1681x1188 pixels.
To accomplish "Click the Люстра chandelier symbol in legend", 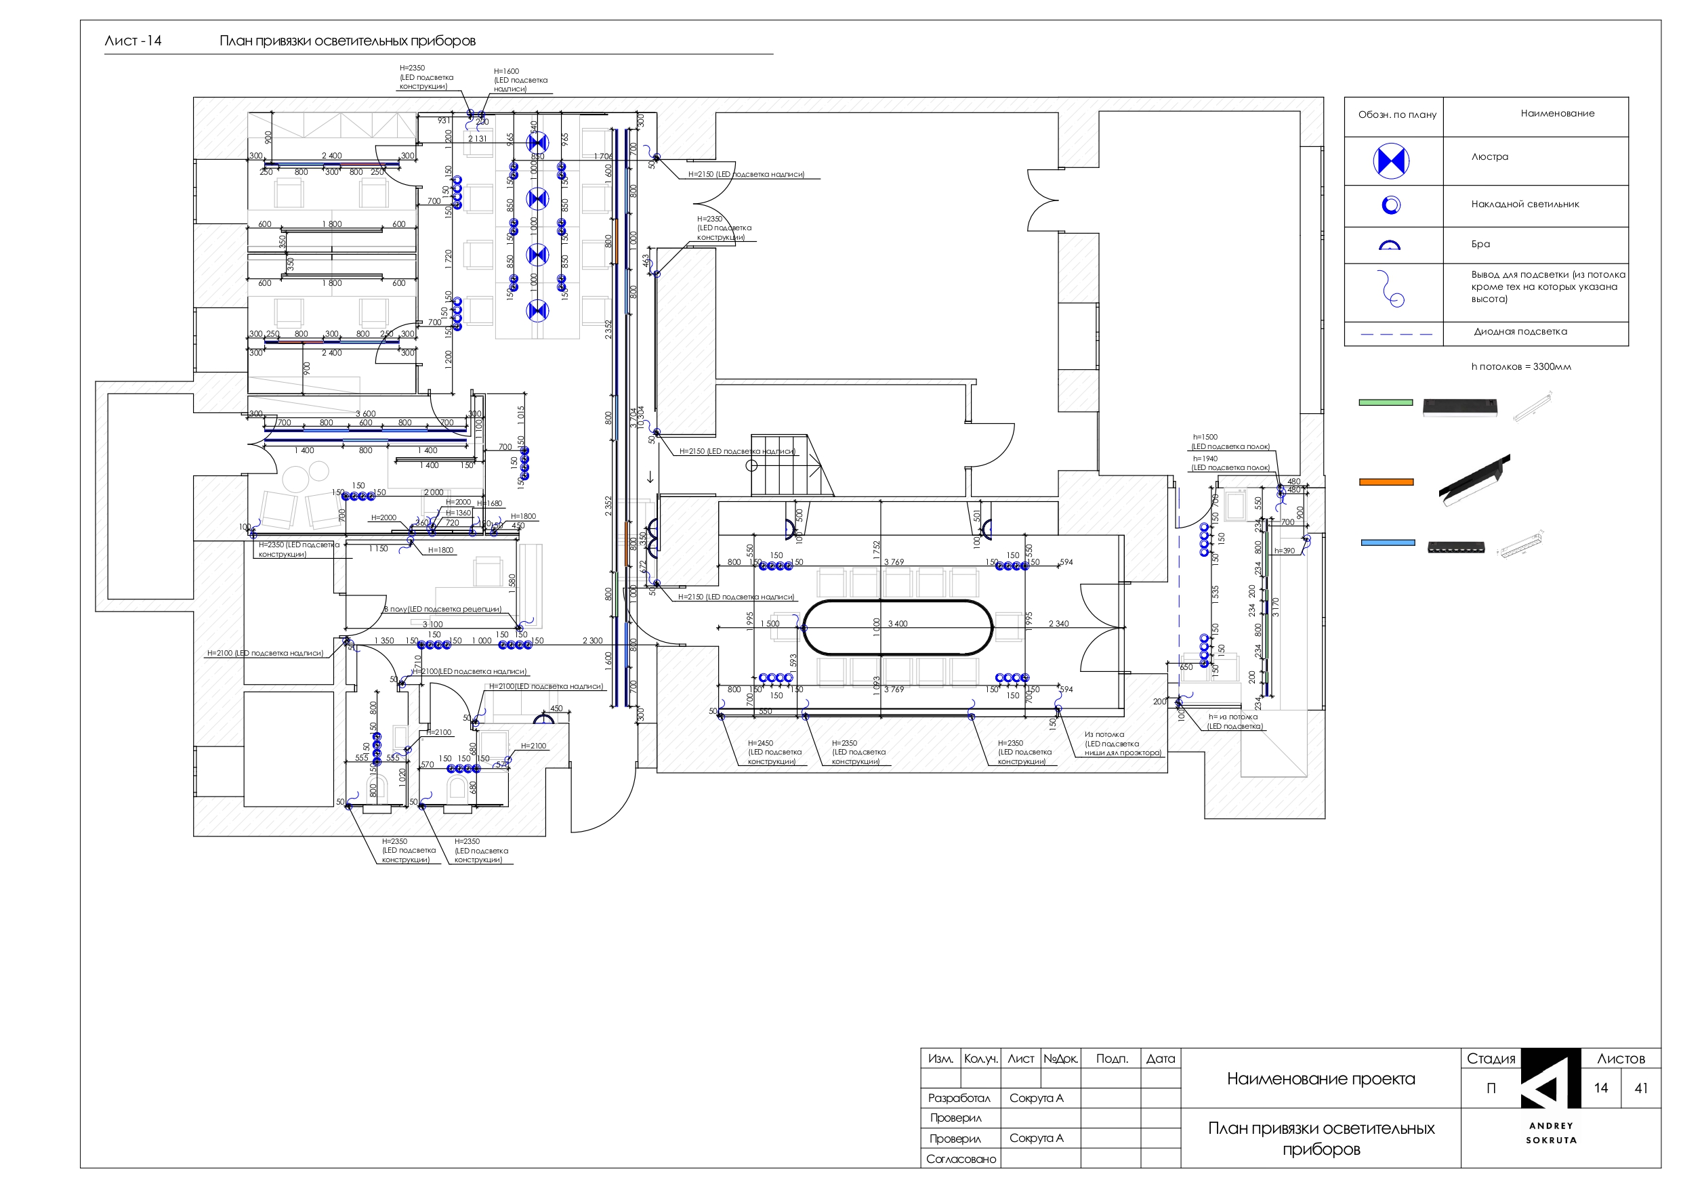I will coord(1390,161).
